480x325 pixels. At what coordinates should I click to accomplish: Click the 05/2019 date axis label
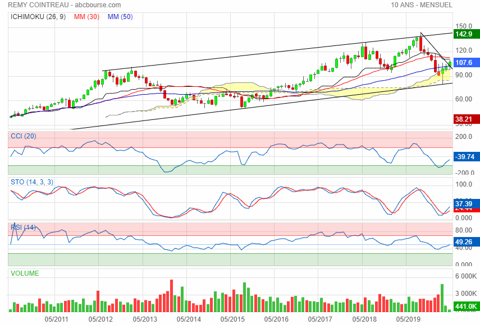[x=408, y=319]
